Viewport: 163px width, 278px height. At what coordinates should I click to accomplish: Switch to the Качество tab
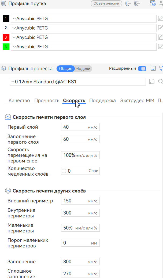coord(19,101)
